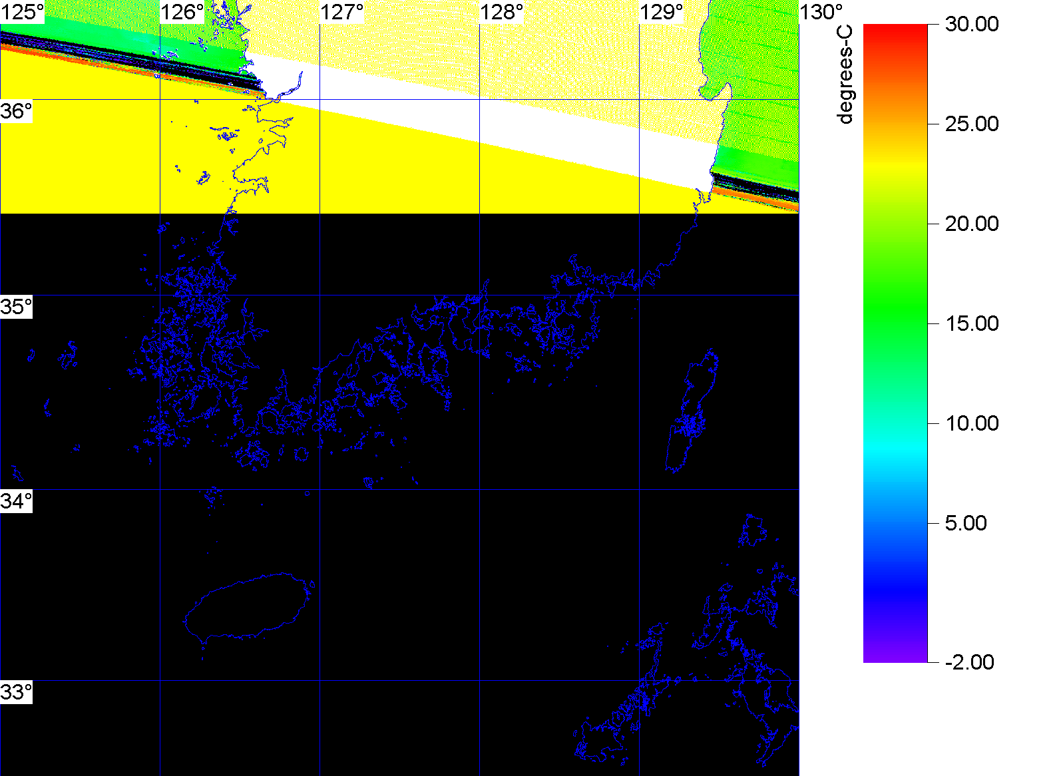Click the 128° longitude label

(503, 12)
